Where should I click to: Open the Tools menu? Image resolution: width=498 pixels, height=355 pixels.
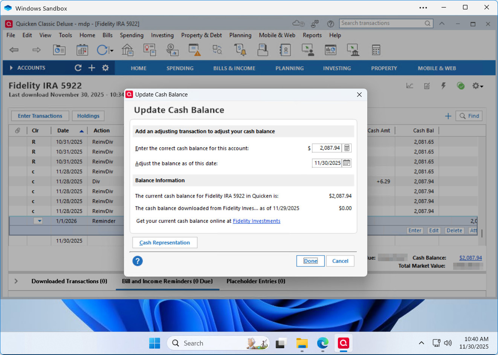(x=65, y=35)
